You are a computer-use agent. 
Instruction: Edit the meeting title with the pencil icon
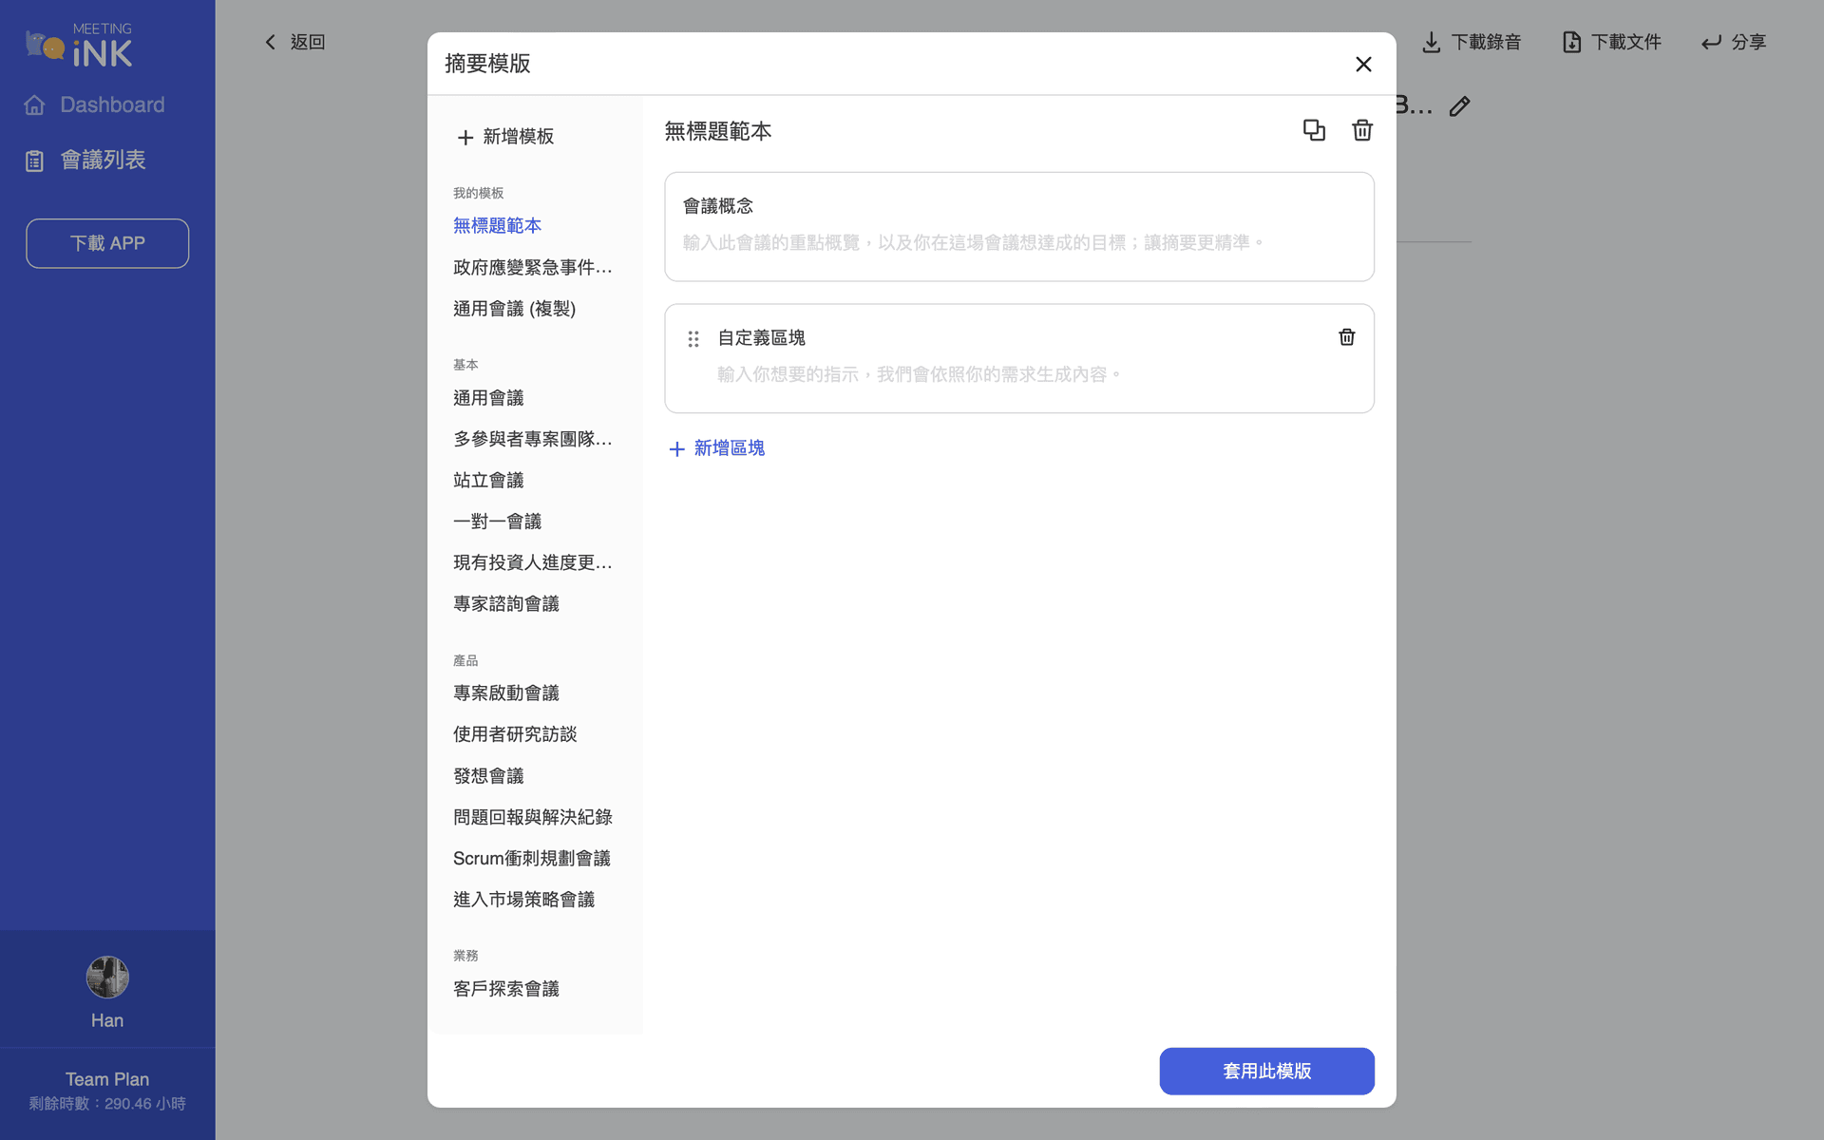pyautogui.click(x=1459, y=106)
